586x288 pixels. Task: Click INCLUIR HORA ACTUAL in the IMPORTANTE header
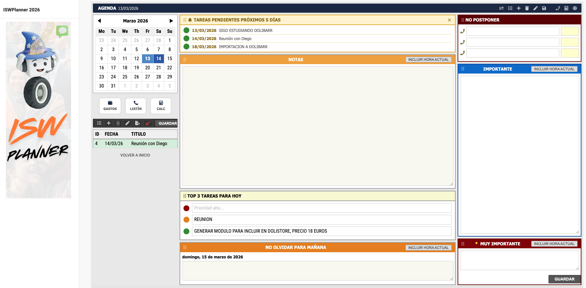click(x=554, y=69)
